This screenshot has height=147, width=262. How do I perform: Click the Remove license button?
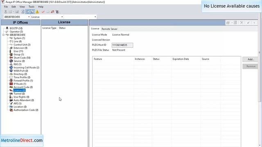pyautogui.click(x=251, y=66)
